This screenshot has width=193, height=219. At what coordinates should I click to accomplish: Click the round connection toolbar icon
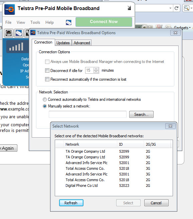click(9, 33)
